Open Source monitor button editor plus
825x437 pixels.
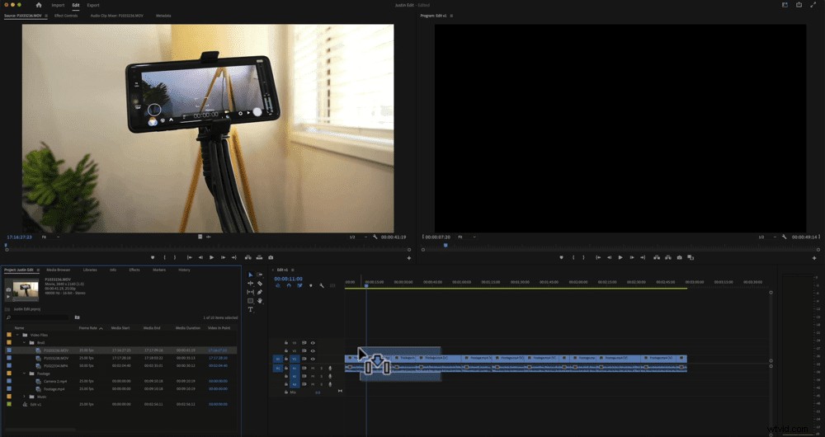[409, 258]
